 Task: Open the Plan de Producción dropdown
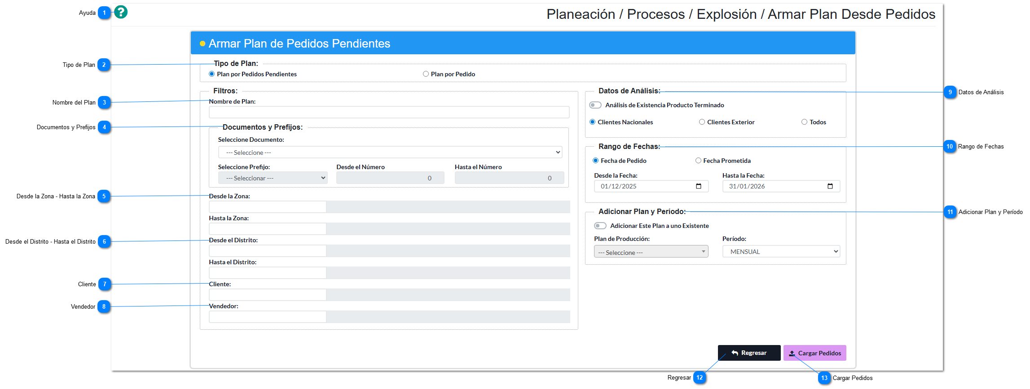click(651, 252)
